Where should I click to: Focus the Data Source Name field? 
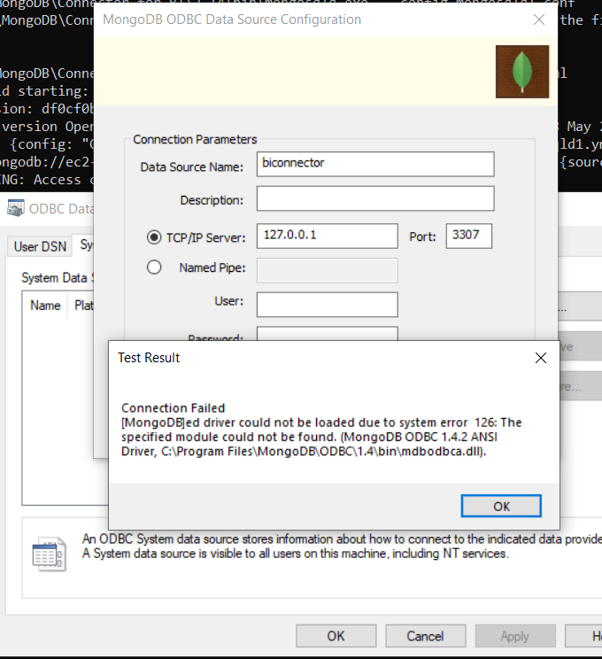coord(374,164)
